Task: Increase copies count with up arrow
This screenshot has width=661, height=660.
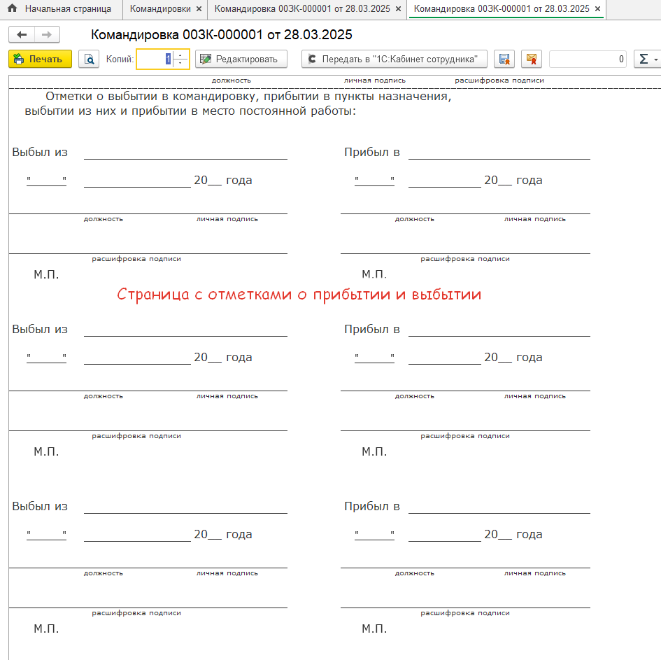Action: 180,55
